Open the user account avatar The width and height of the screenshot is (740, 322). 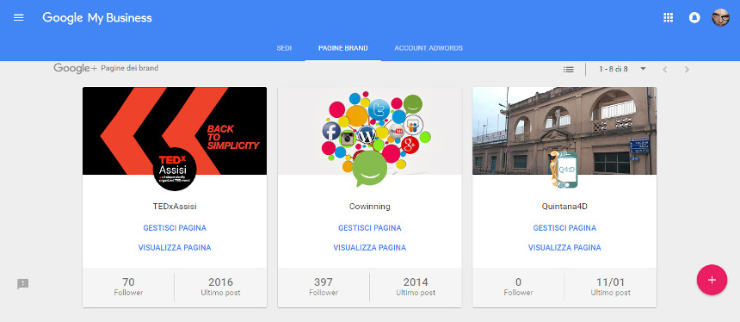(x=721, y=18)
